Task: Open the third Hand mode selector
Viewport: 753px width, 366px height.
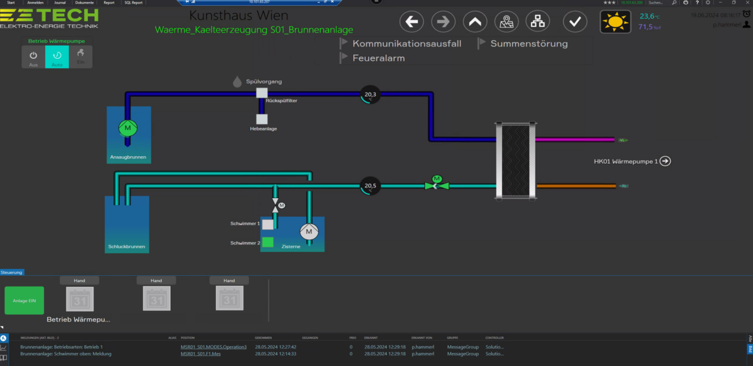Action: [x=229, y=281]
